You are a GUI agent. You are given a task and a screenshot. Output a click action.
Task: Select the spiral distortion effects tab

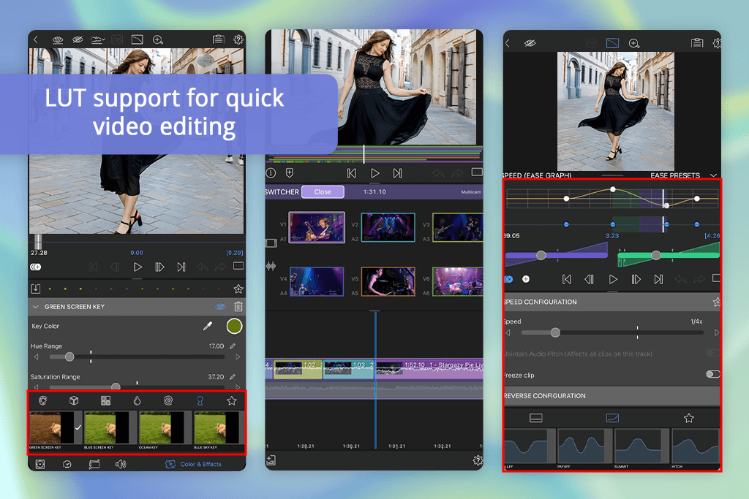click(168, 400)
